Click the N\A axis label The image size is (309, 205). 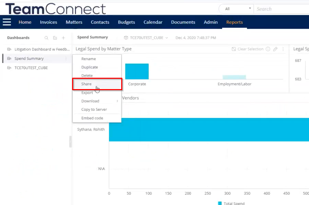(102, 169)
